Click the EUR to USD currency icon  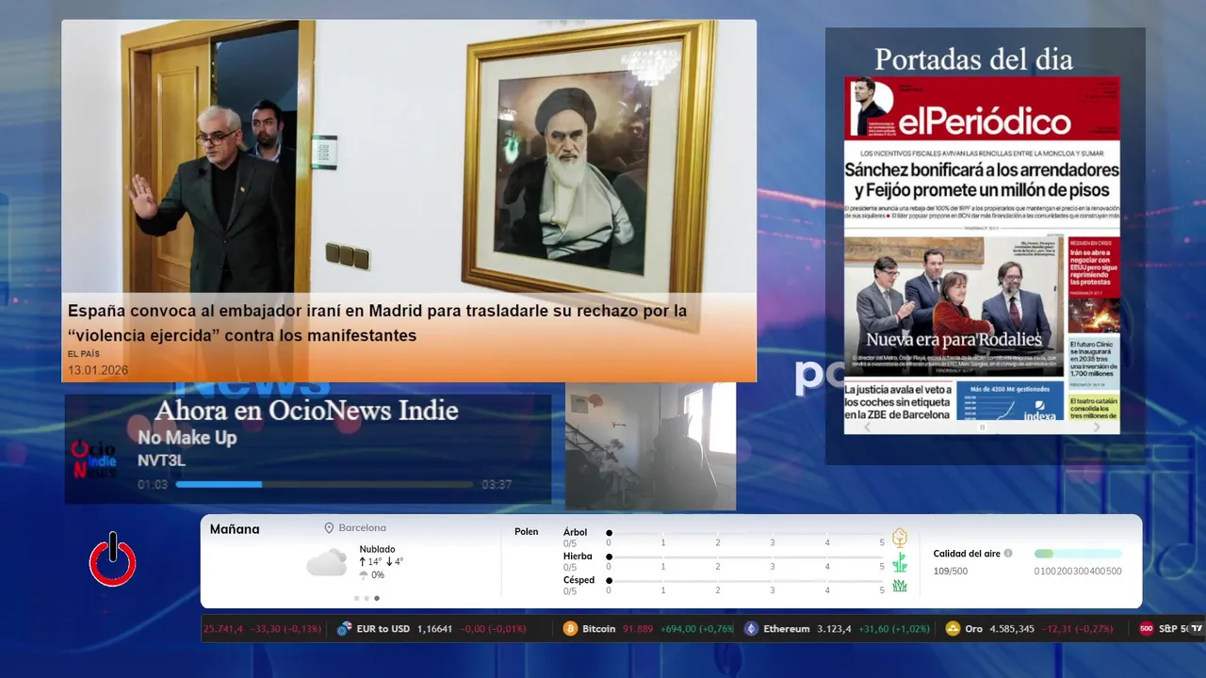[x=345, y=628]
